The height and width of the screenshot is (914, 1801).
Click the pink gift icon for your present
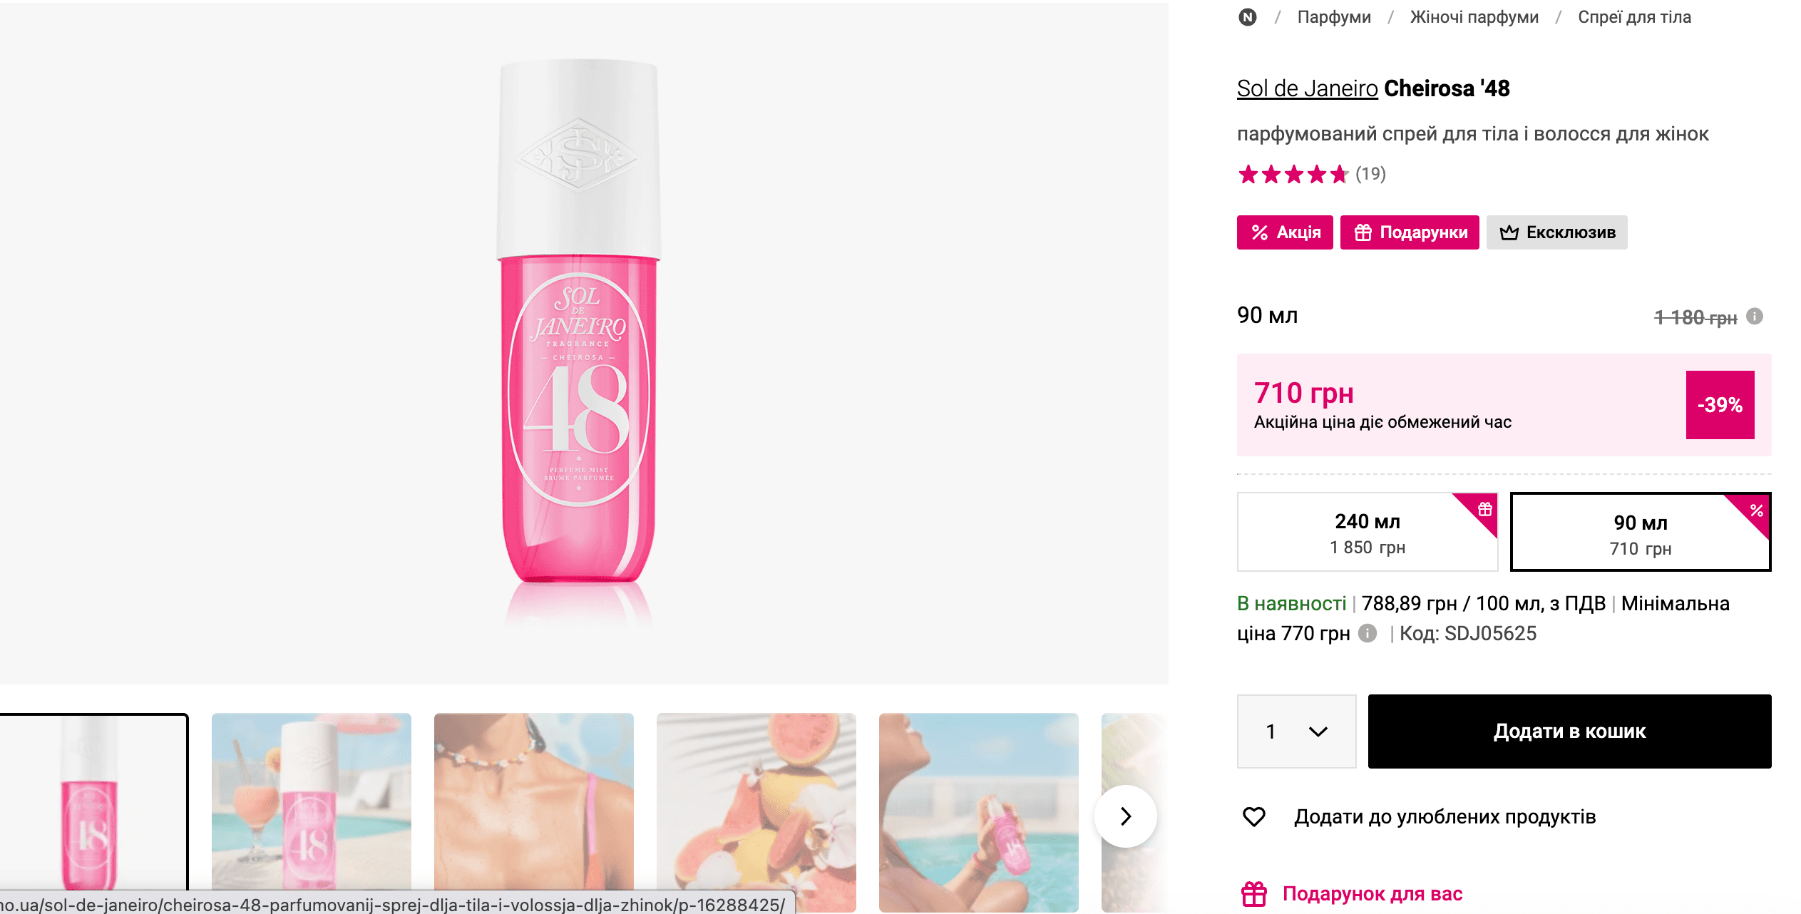pyautogui.click(x=1254, y=893)
